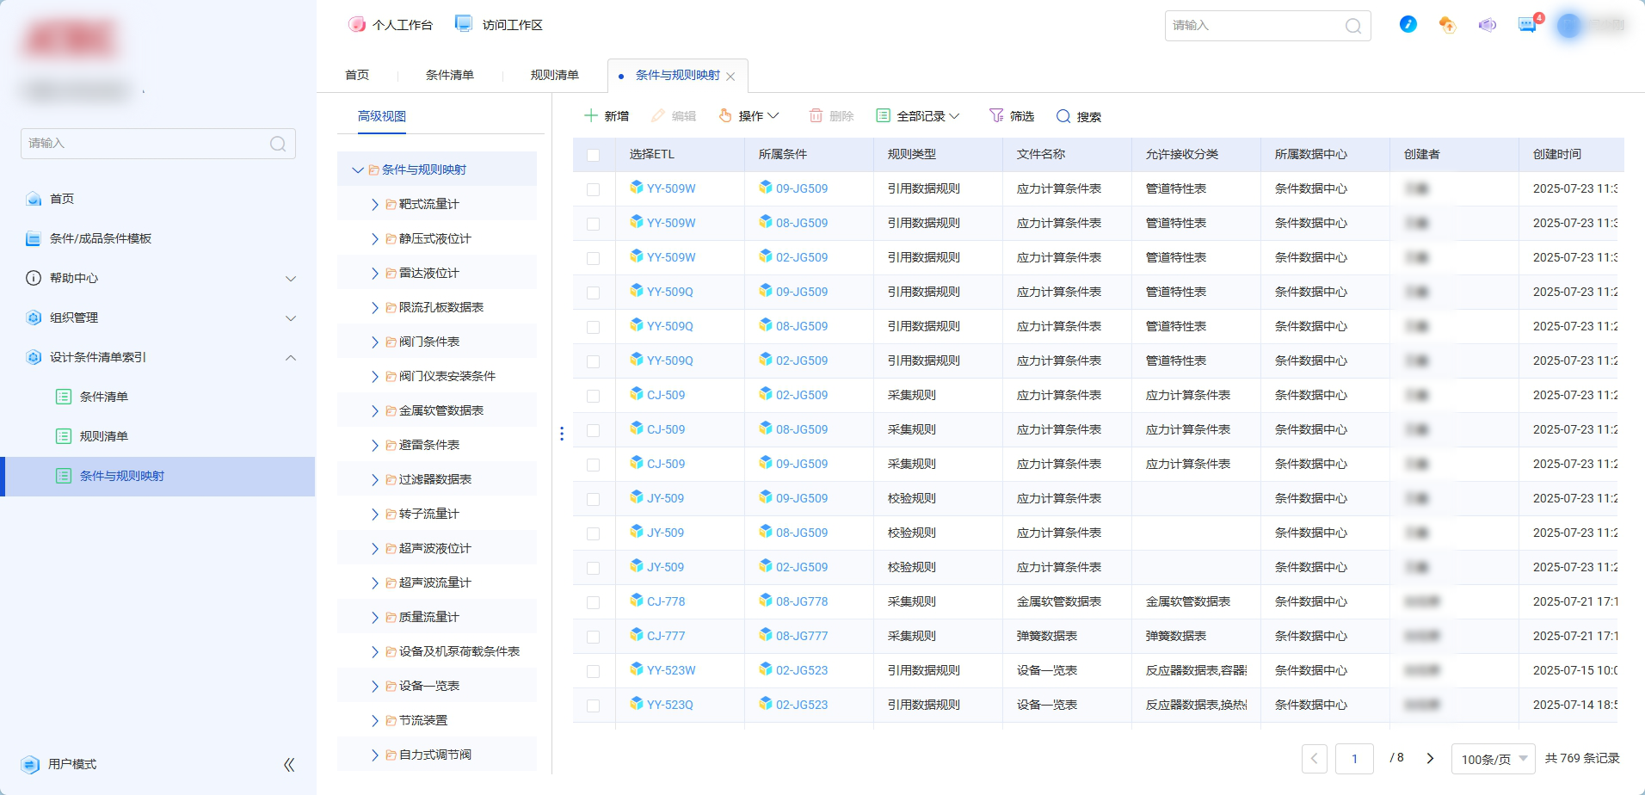This screenshot has height=795, width=1645.
Task: Click the 用户模式 icon at sidebar bottom
Action: [30, 764]
